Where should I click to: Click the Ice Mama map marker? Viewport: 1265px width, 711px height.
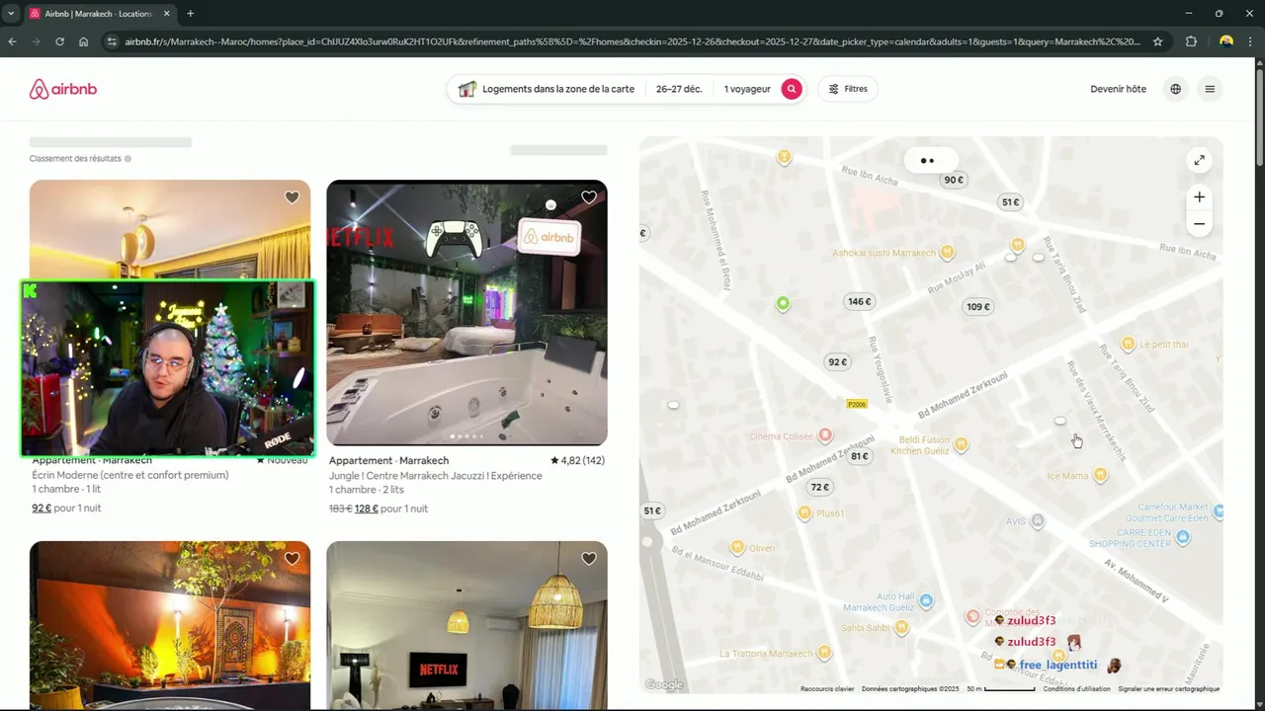coord(1100,475)
